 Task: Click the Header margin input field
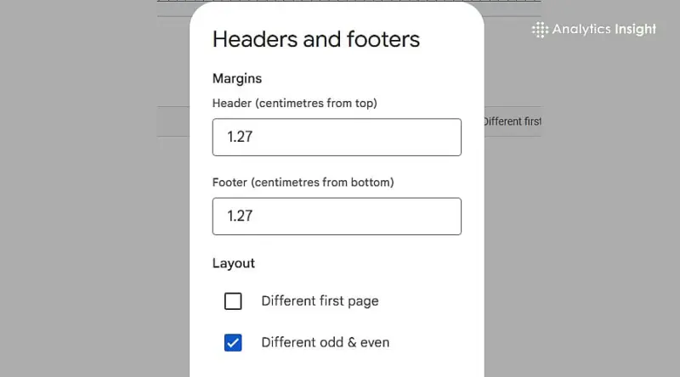336,137
